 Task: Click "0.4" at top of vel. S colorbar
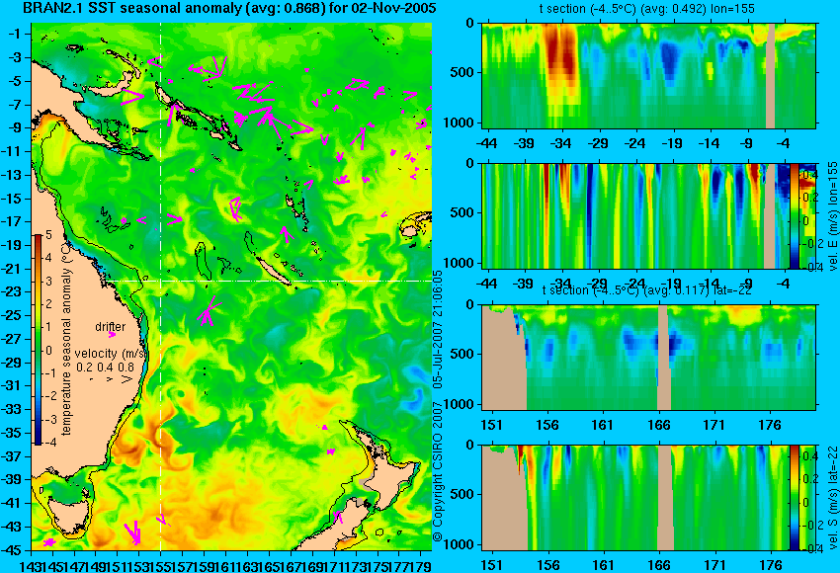point(809,455)
